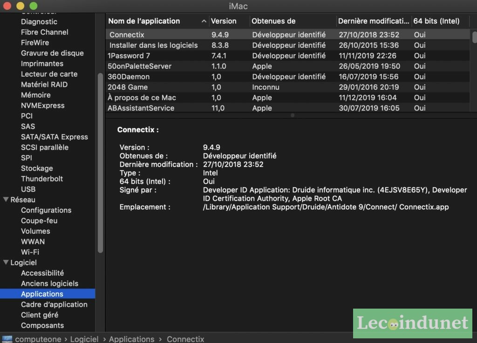
Task: Click the green full screen window button
Action: coord(33,6)
